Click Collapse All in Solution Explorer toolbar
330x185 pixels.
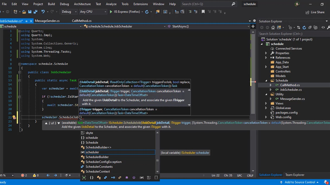pyautogui.click(x=310, y=27)
